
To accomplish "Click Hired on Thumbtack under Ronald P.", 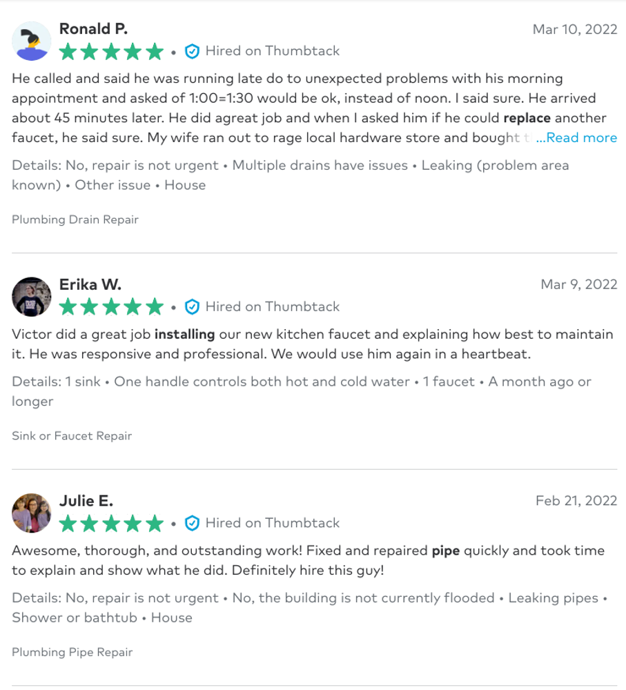I will tap(272, 51).
